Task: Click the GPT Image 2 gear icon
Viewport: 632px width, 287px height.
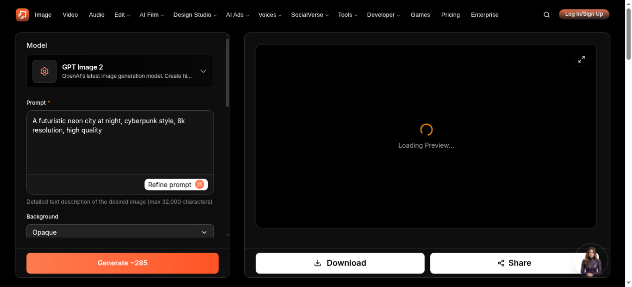Action: [x=45, y=71]
